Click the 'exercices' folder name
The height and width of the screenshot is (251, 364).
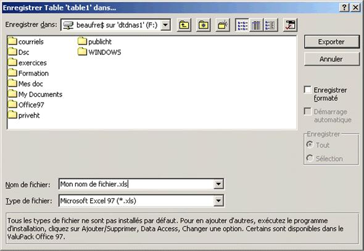(x=33, y=63)
